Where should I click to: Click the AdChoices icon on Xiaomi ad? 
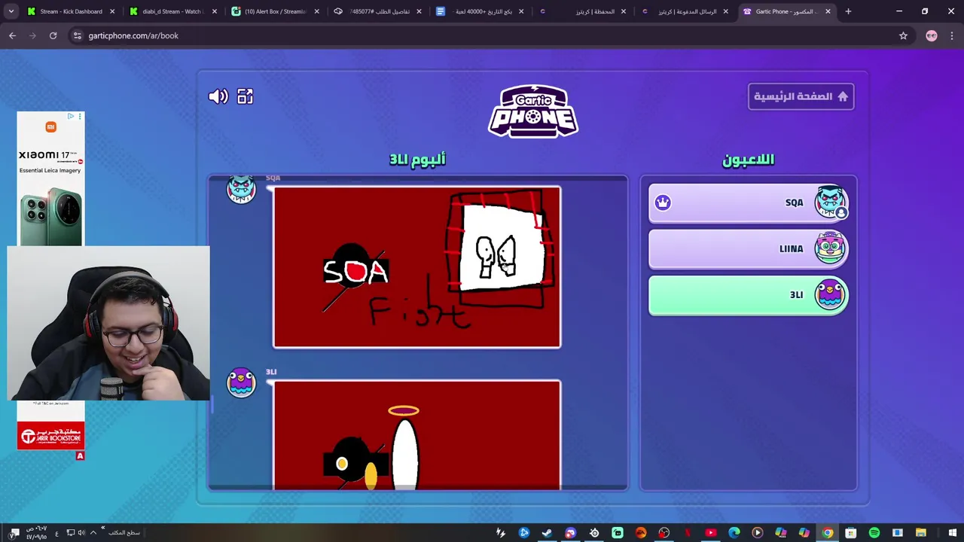point(71,116)
